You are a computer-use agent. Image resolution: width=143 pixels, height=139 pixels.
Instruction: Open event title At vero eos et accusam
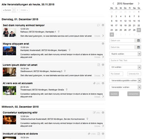(x=18, y=83)
